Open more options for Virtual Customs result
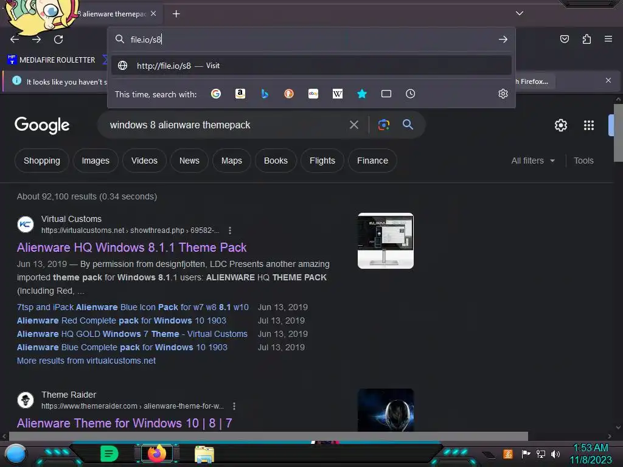Image resolution: width=623 pixels, height=467 pixels. pyautogui.click(x=229, y=230)
